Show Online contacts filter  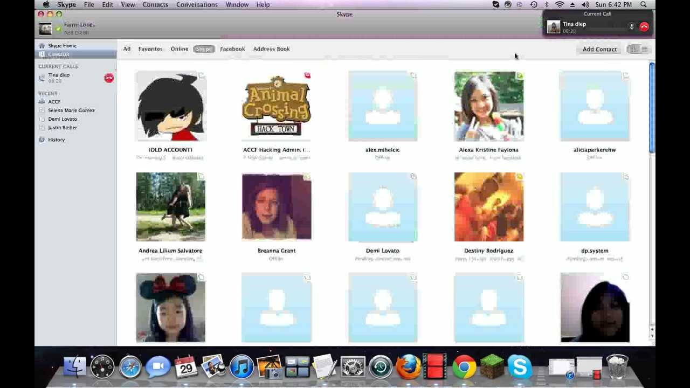click(180, 49)
